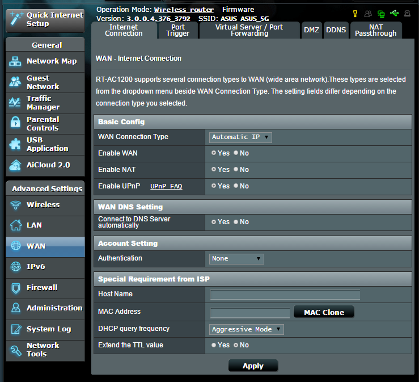The height and width of the screenshot is (382, 419).
Task: Click the LAN house icon
Action: click(x=16, y=225)
